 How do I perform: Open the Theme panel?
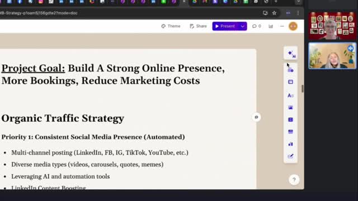click(171, 26)
